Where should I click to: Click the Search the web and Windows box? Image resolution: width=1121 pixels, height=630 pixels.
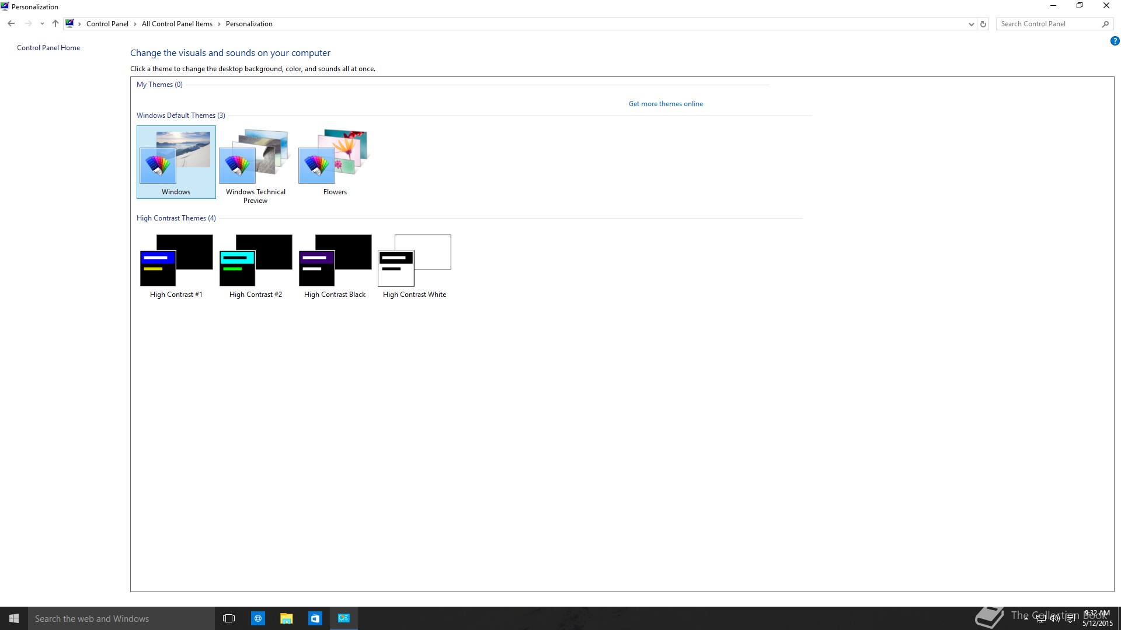tap(121, 618)
